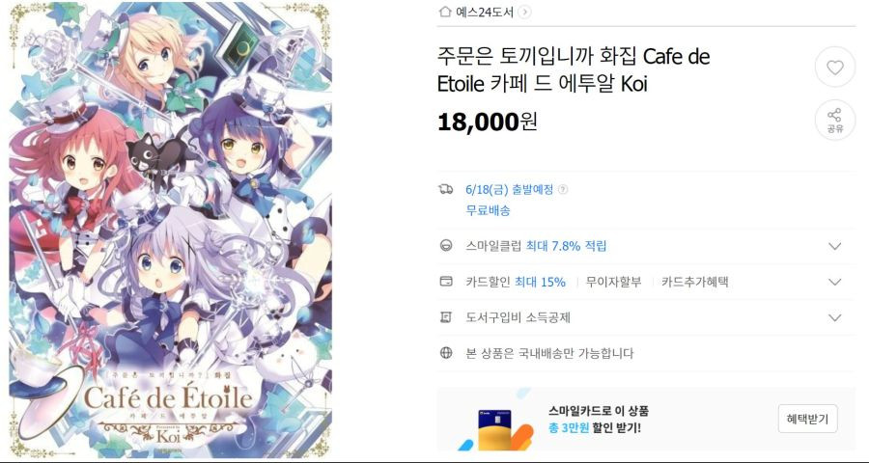Click the home icon beside 예스24도서

click(444, 12)
